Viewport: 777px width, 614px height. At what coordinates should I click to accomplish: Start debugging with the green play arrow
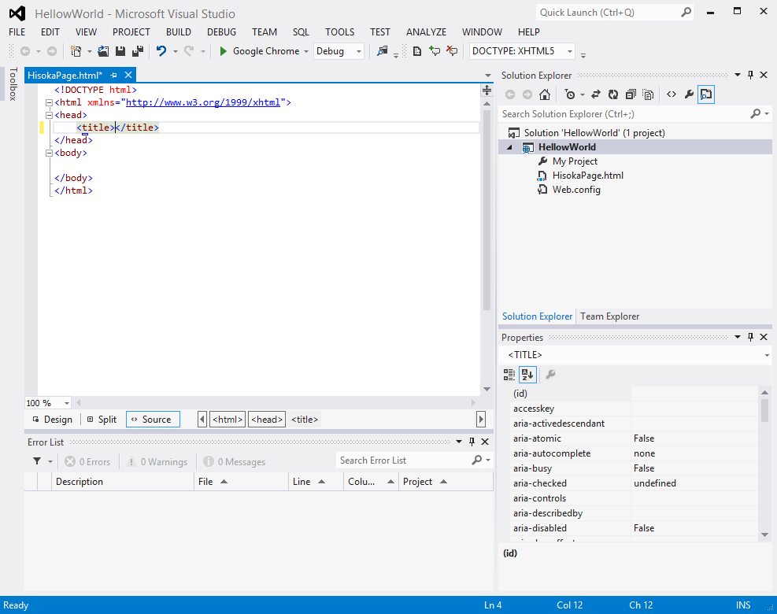223,51
